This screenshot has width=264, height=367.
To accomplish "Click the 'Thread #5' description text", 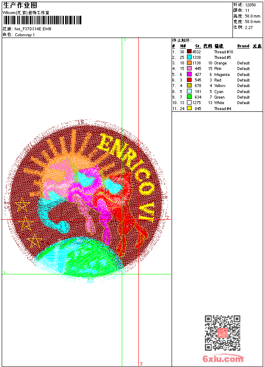I will (x=222, y=57).
